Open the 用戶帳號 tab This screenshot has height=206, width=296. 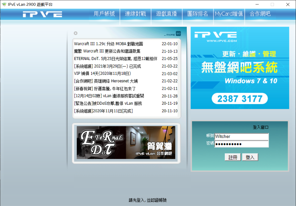click(x=104, y=14)
